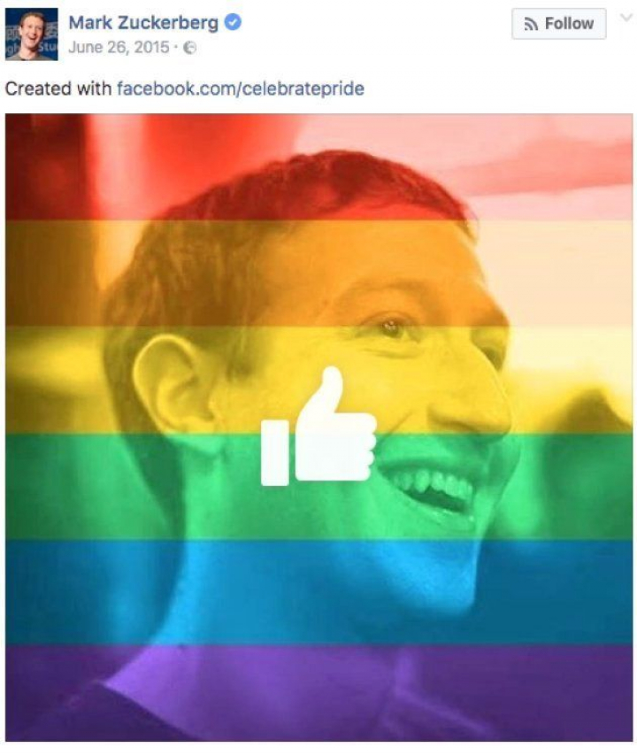Screen dimensions: 637x755
Task: Open the June 26, 2015 timestamp
Action: point(119,47)
